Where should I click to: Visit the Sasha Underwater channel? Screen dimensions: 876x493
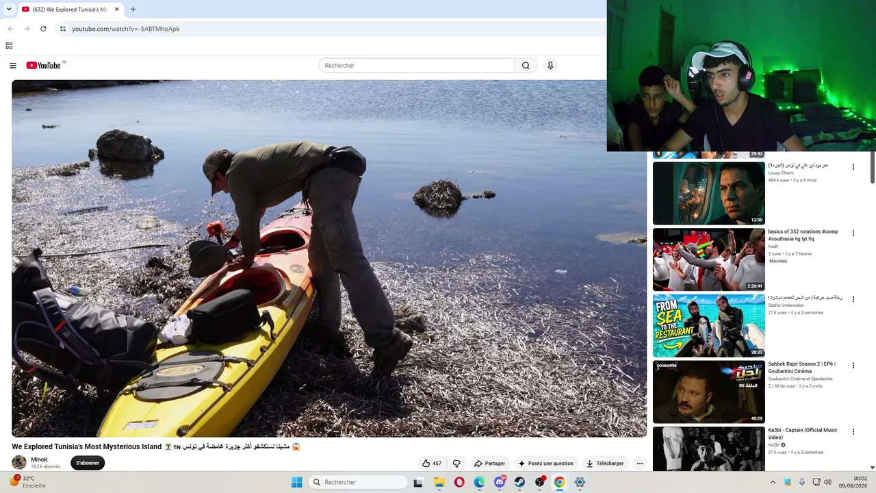[786, 305]
